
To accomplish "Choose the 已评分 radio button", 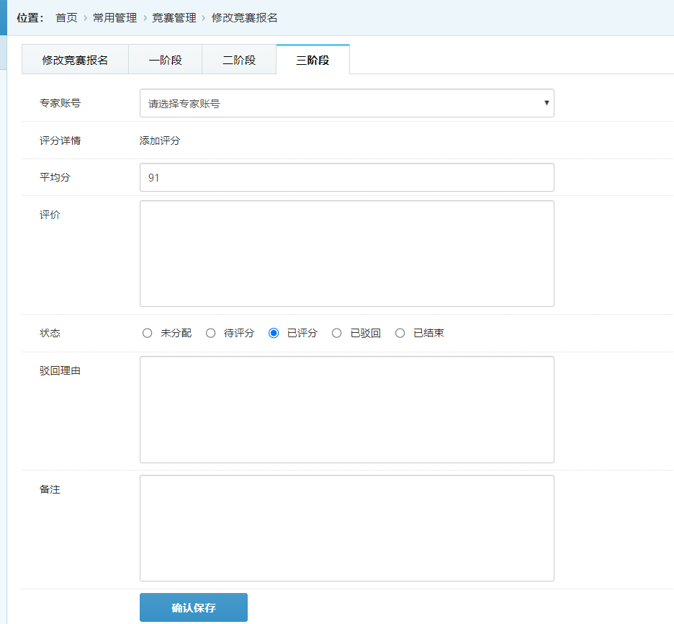I will pos(274,333).
